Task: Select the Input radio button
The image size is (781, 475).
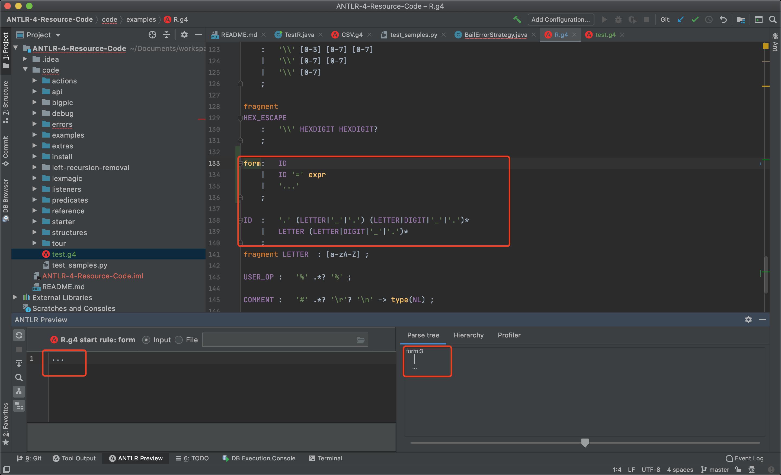Action: 146,340
